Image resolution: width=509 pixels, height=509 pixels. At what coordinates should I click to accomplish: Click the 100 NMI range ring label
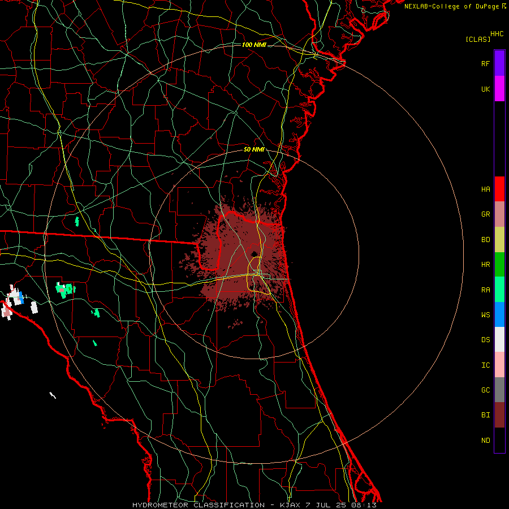click(254, 45)
